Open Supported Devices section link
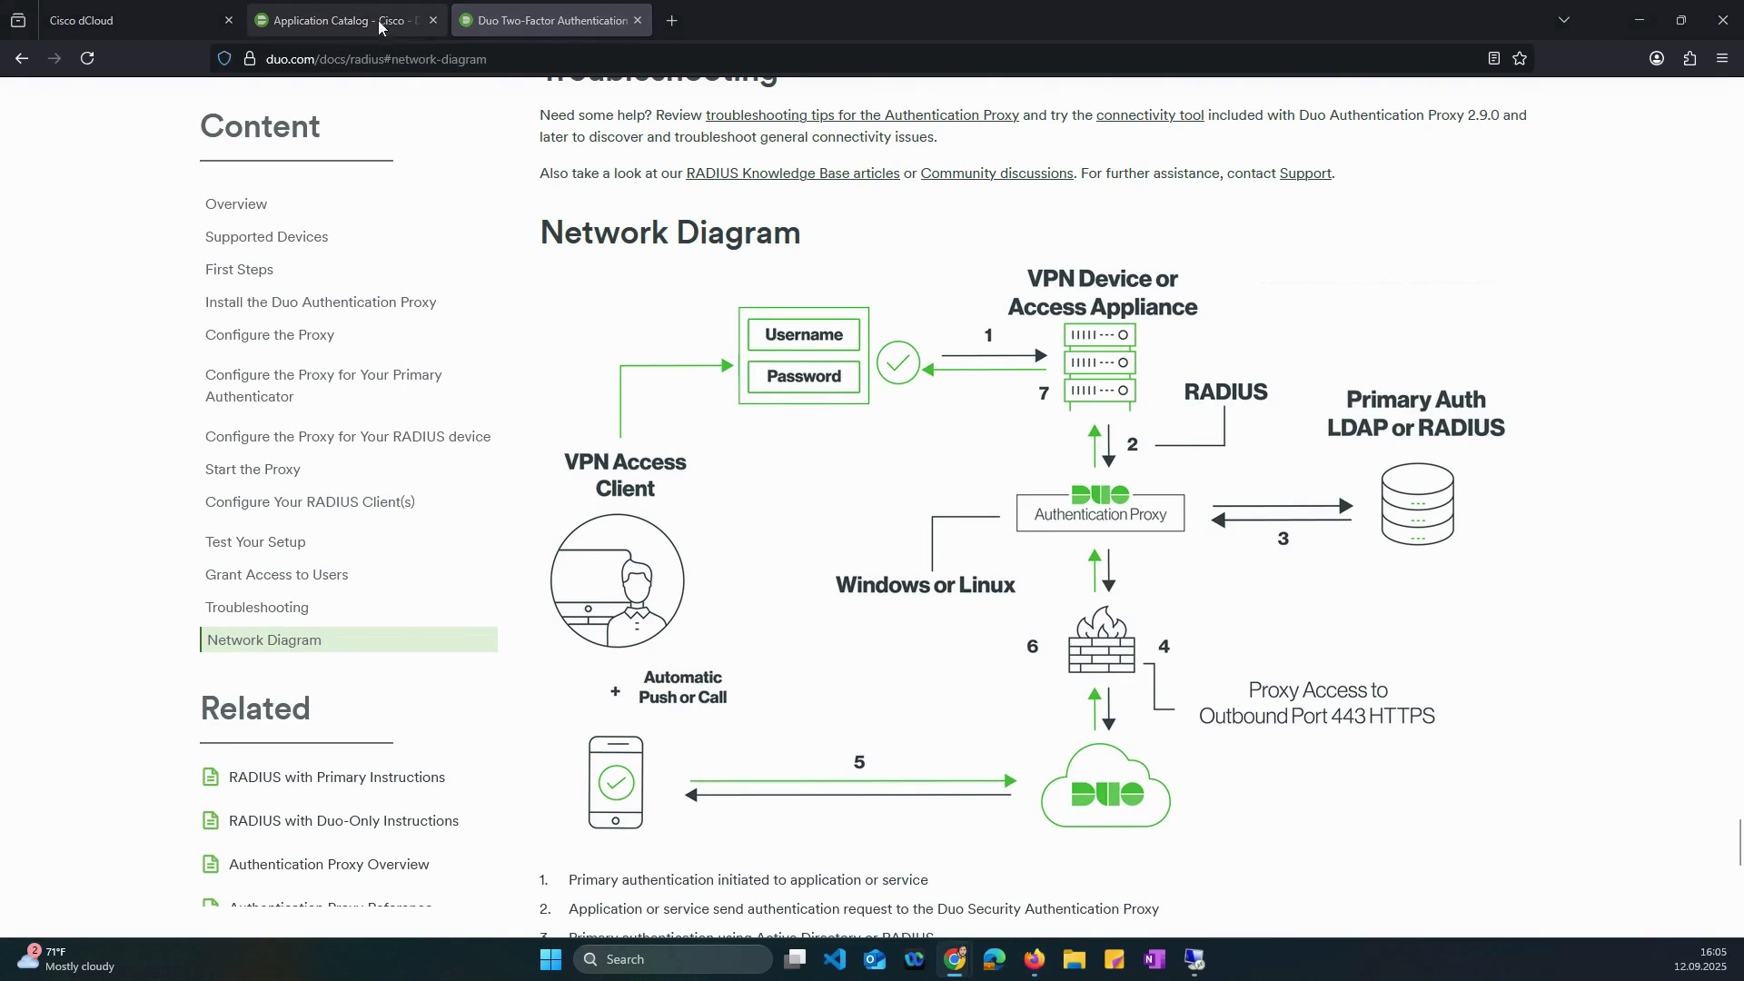This screenshot has height=981, width=1744. pyautogui.click(x=266, y=237)
